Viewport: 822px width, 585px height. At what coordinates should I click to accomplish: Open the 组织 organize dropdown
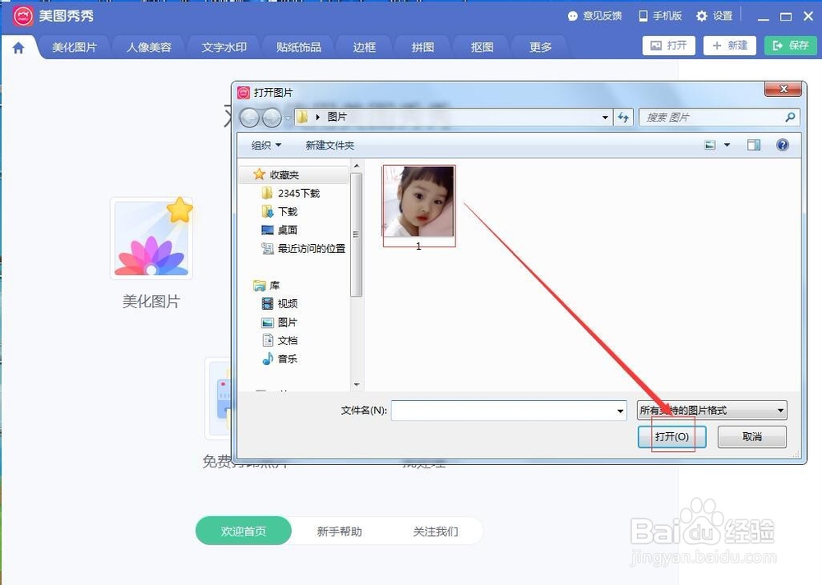[x=266, y=145]
